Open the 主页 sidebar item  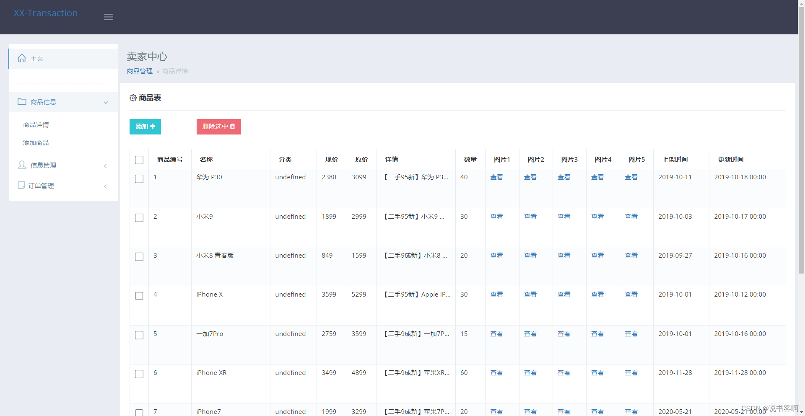63,59
